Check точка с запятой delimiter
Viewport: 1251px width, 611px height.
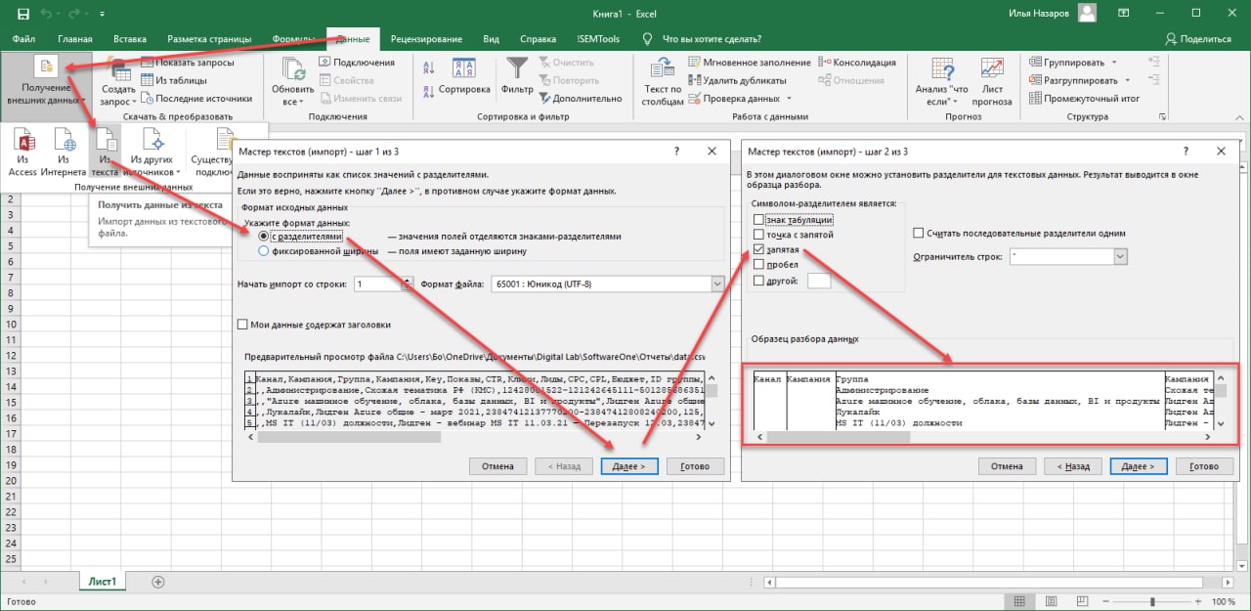pos(758,236)
